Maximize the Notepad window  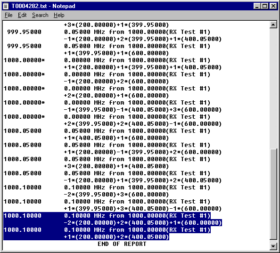[x=264, y=6]
